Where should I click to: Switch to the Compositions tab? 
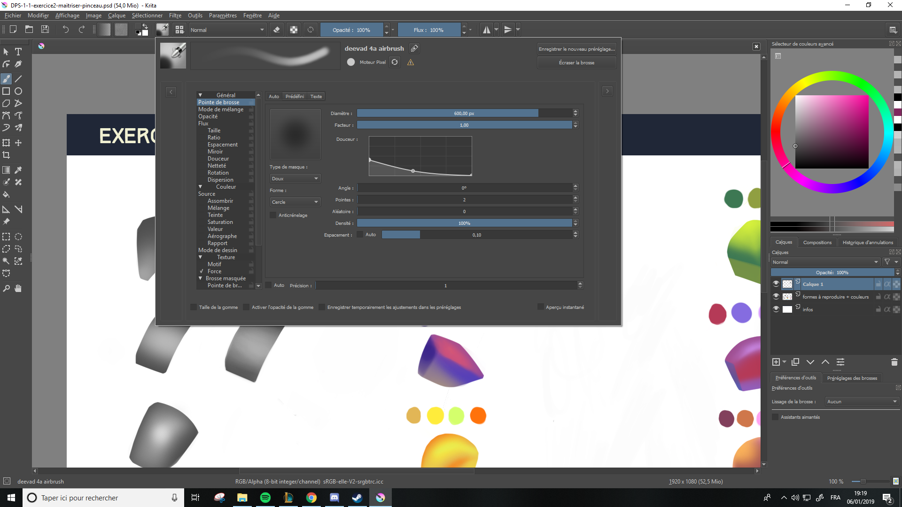(817, 242)
